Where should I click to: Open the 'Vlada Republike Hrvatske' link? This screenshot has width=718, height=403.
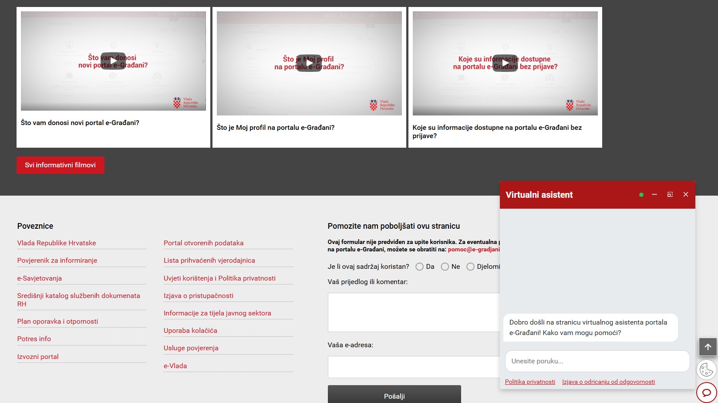point(57,243)
